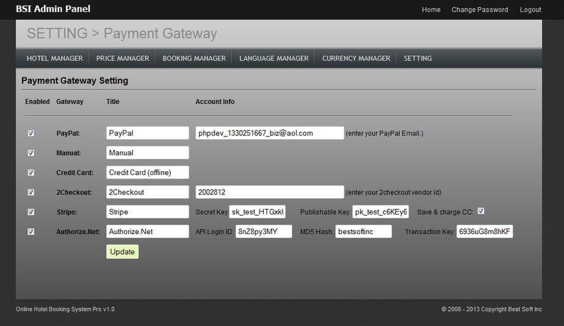Focus the Manual title input field
This screenshot has height=326, width=564.
pyautogui.click(x=148, y=152)
